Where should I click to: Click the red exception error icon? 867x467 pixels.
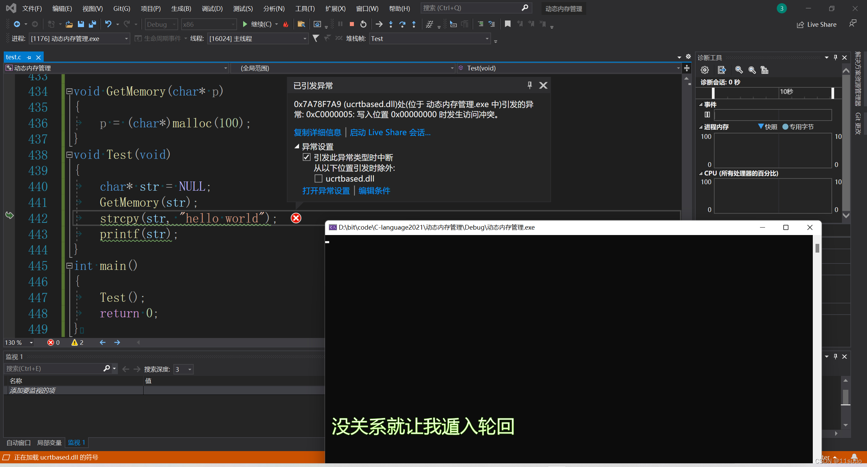296,218
